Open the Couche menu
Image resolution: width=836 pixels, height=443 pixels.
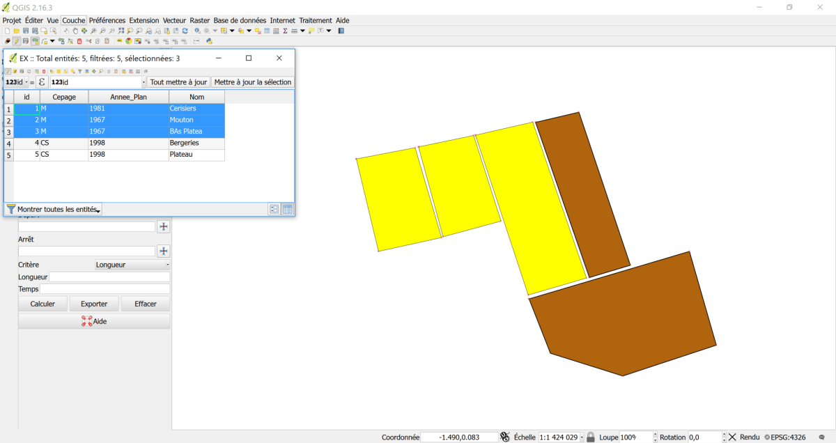point(73,20)
